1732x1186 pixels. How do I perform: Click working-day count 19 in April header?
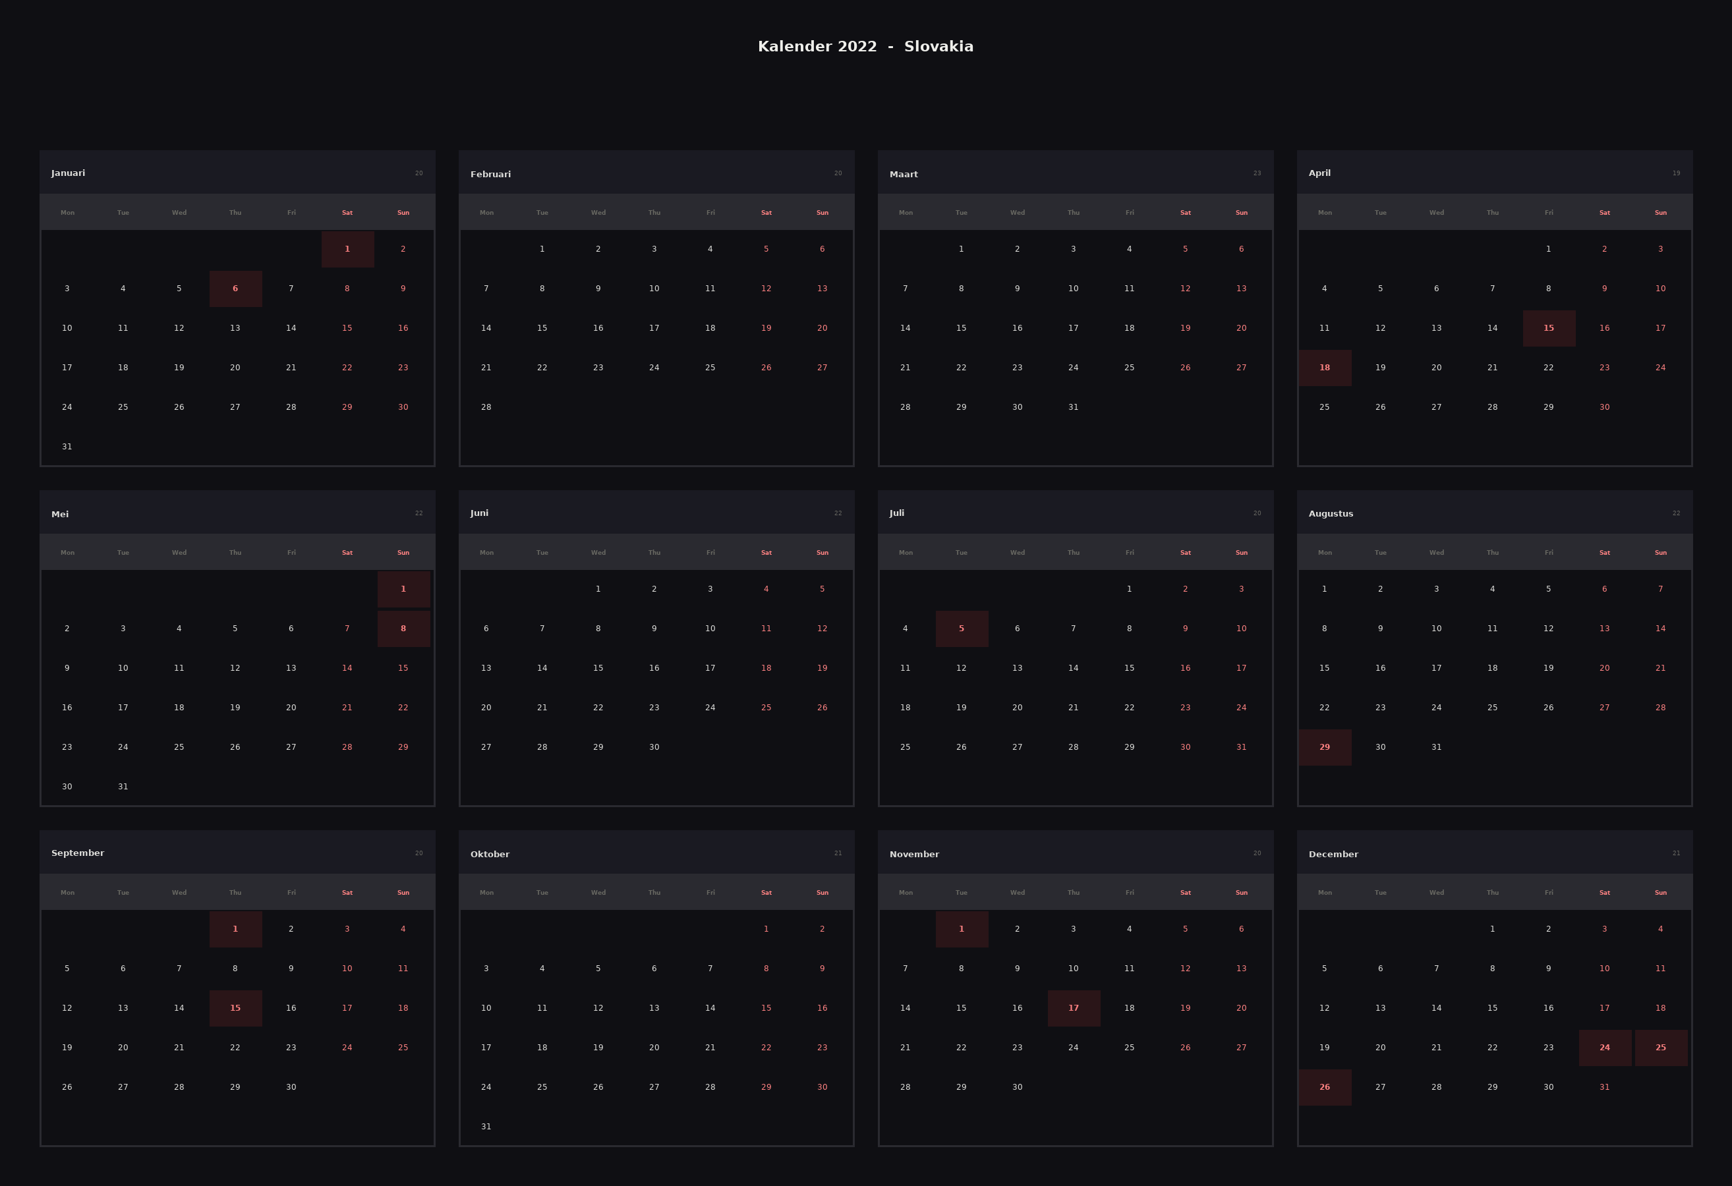[1676, 173]
